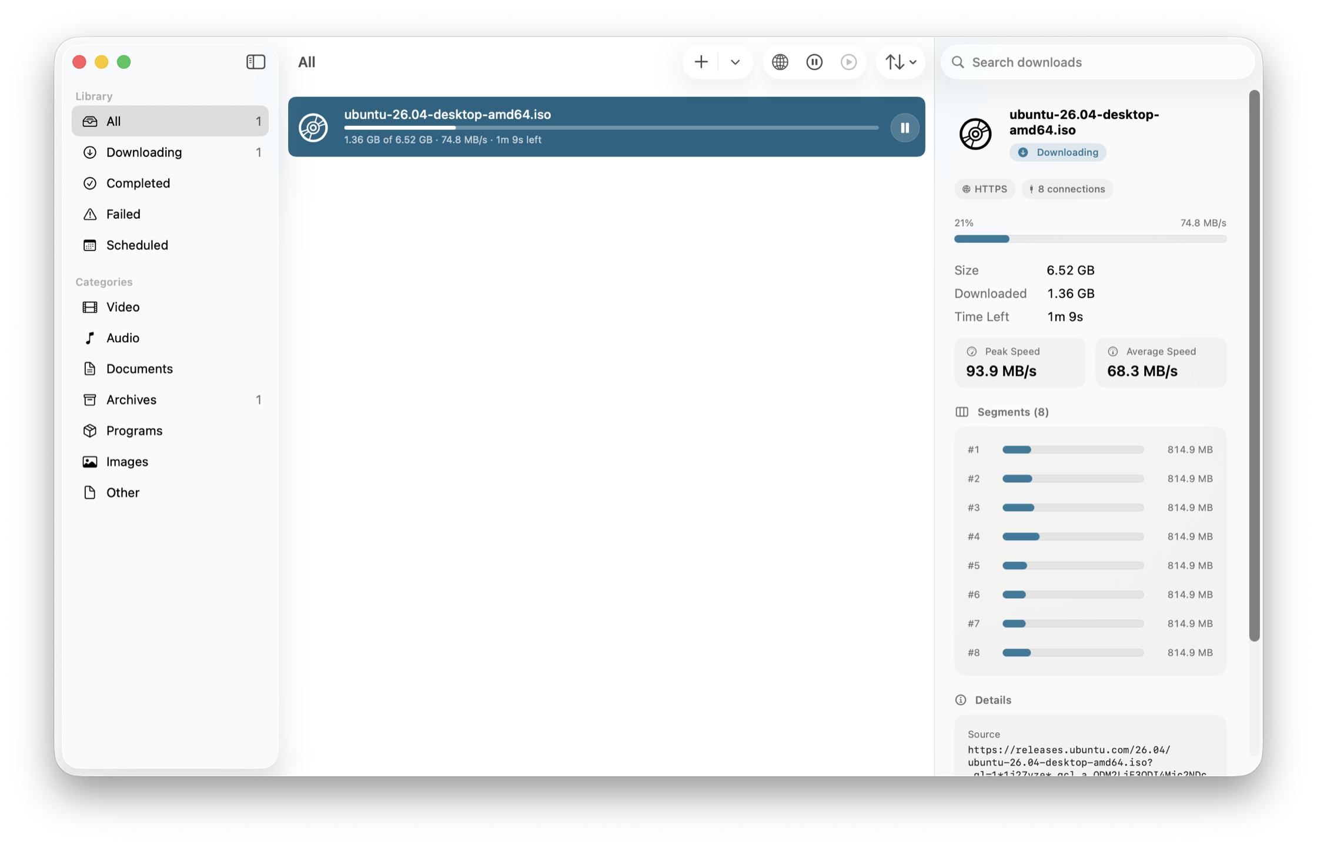Click the Segments columns icon
This screenshot has height=848, width=1317.
[x=962, y=412]
